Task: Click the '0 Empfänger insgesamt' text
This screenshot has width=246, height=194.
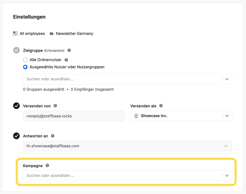Action: pyautogui.click(x=92, y=89)
